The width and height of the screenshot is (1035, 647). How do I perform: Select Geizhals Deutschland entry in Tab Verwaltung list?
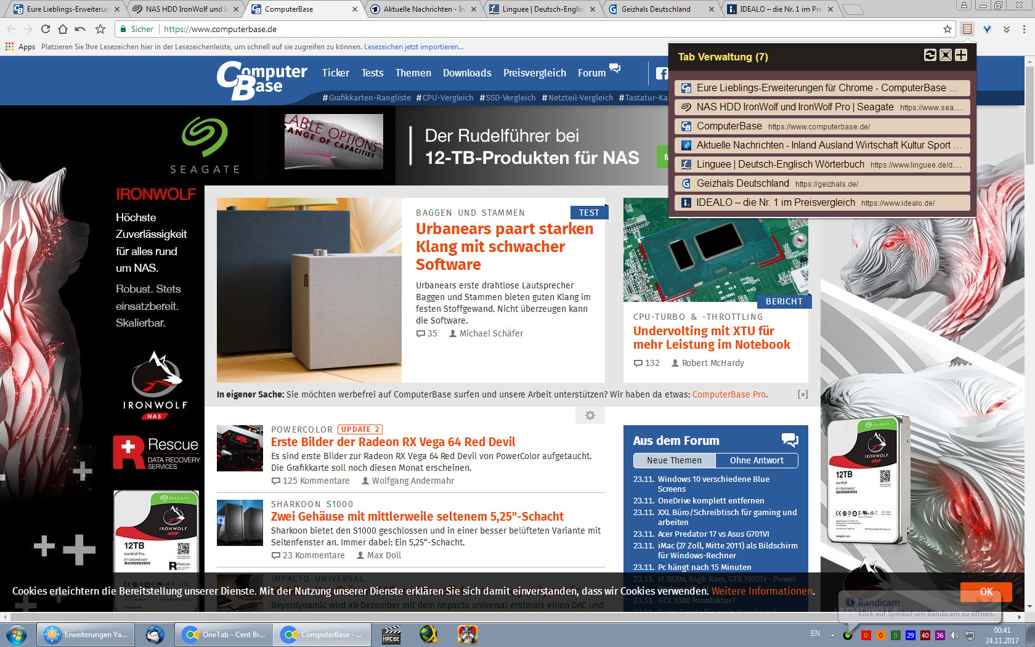click(x=822, y=184)
